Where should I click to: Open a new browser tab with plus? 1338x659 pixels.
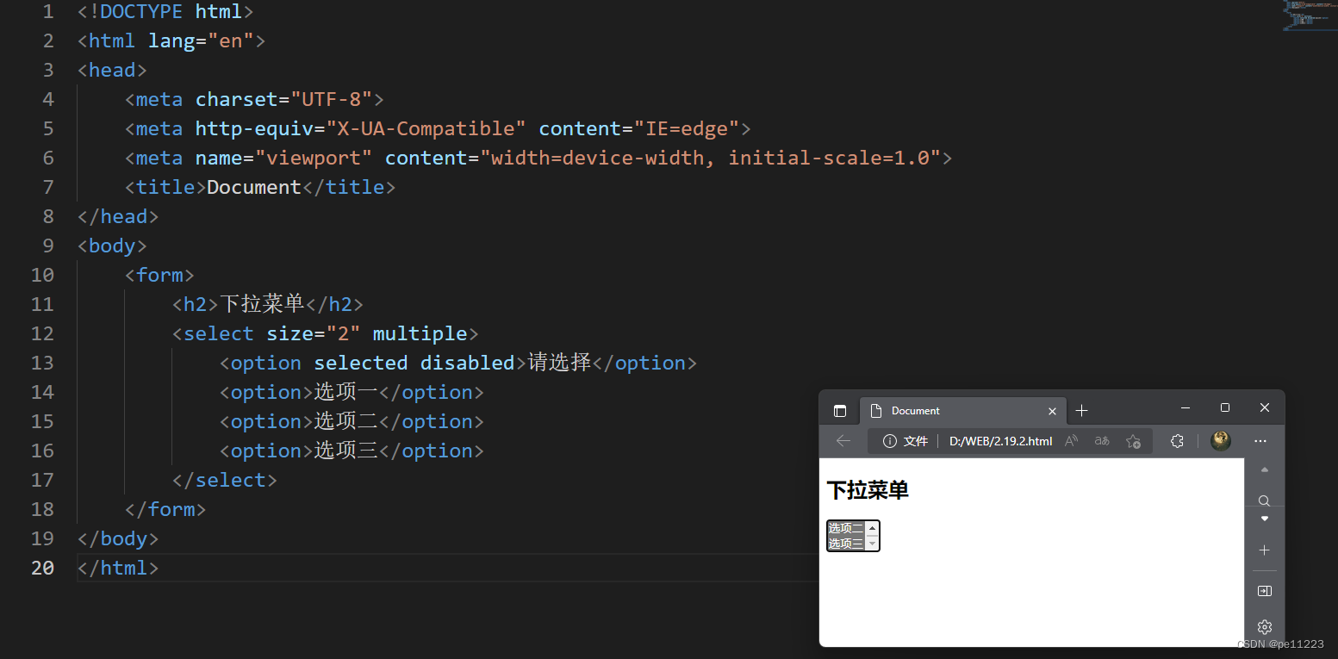click(x=1082, y=411)
